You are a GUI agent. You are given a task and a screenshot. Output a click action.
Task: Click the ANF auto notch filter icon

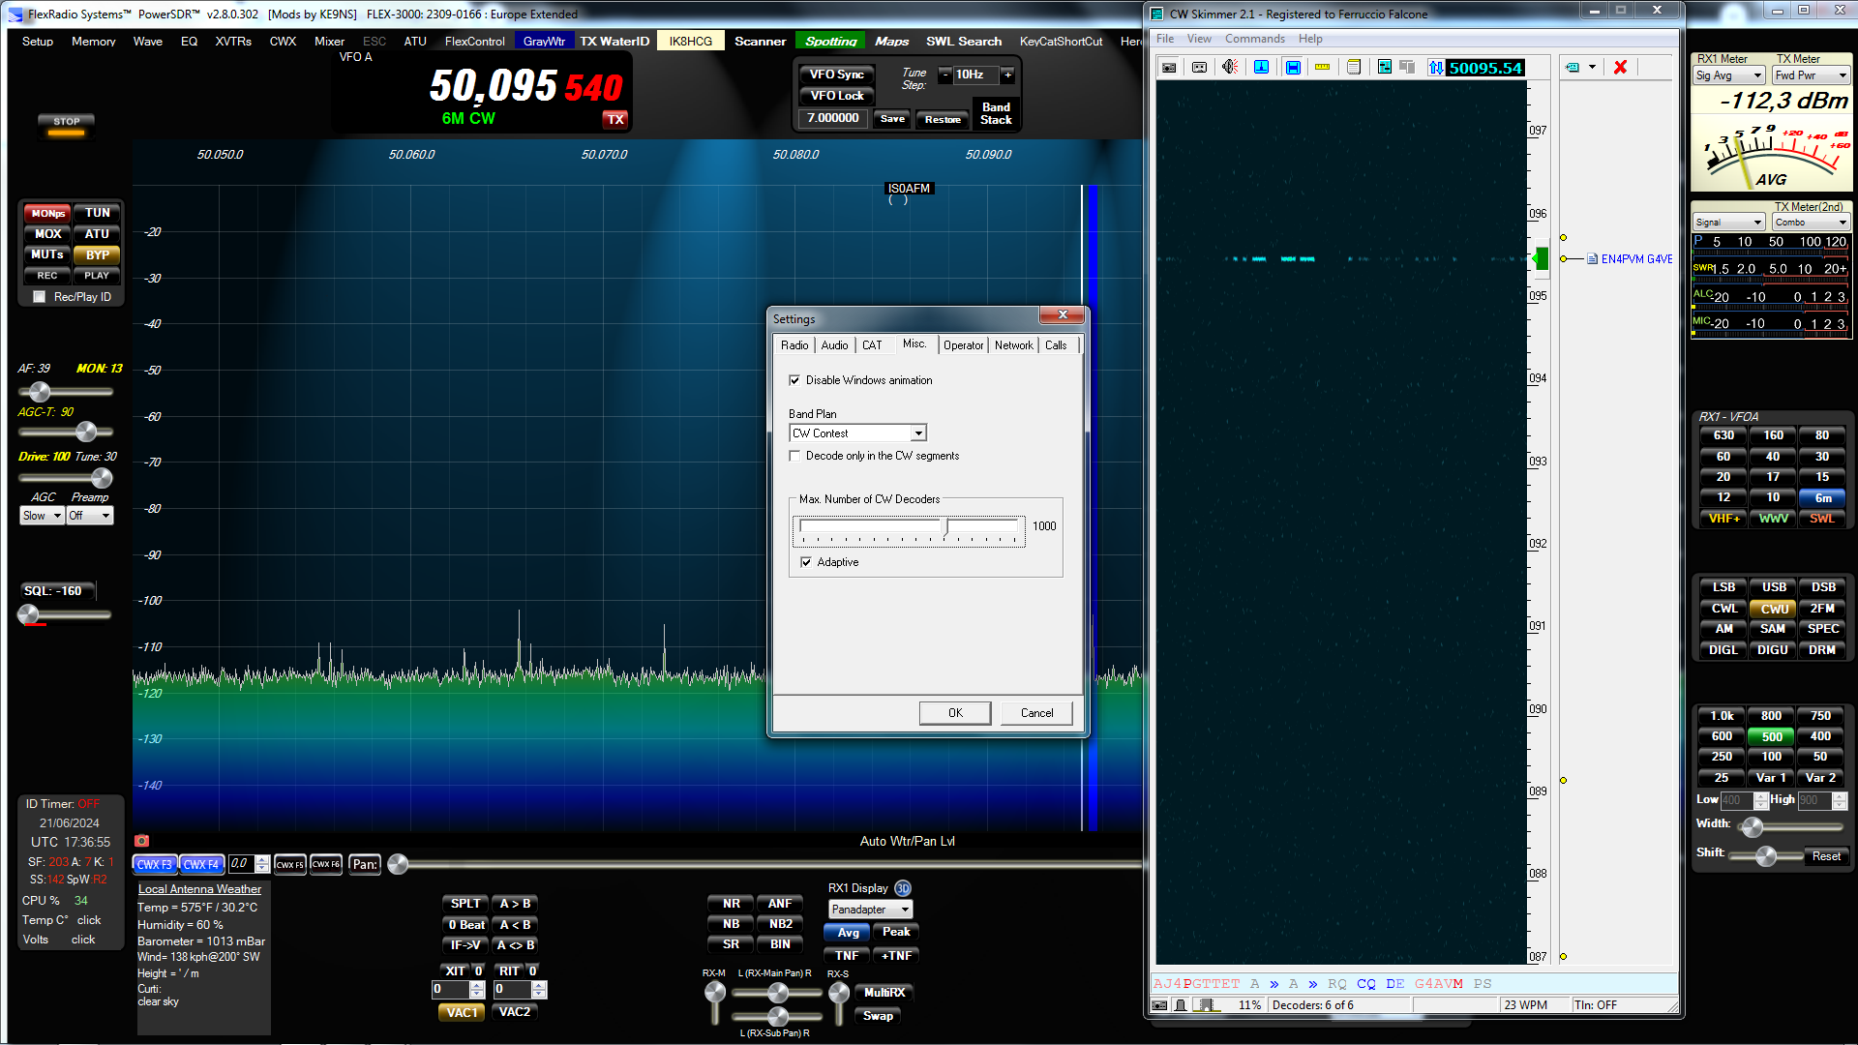[778, 904]
